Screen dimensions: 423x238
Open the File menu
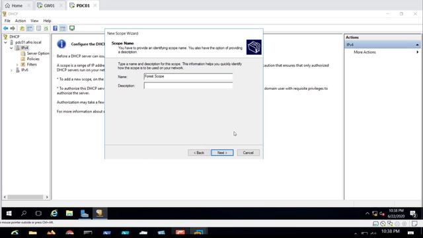tap(7, 20)
